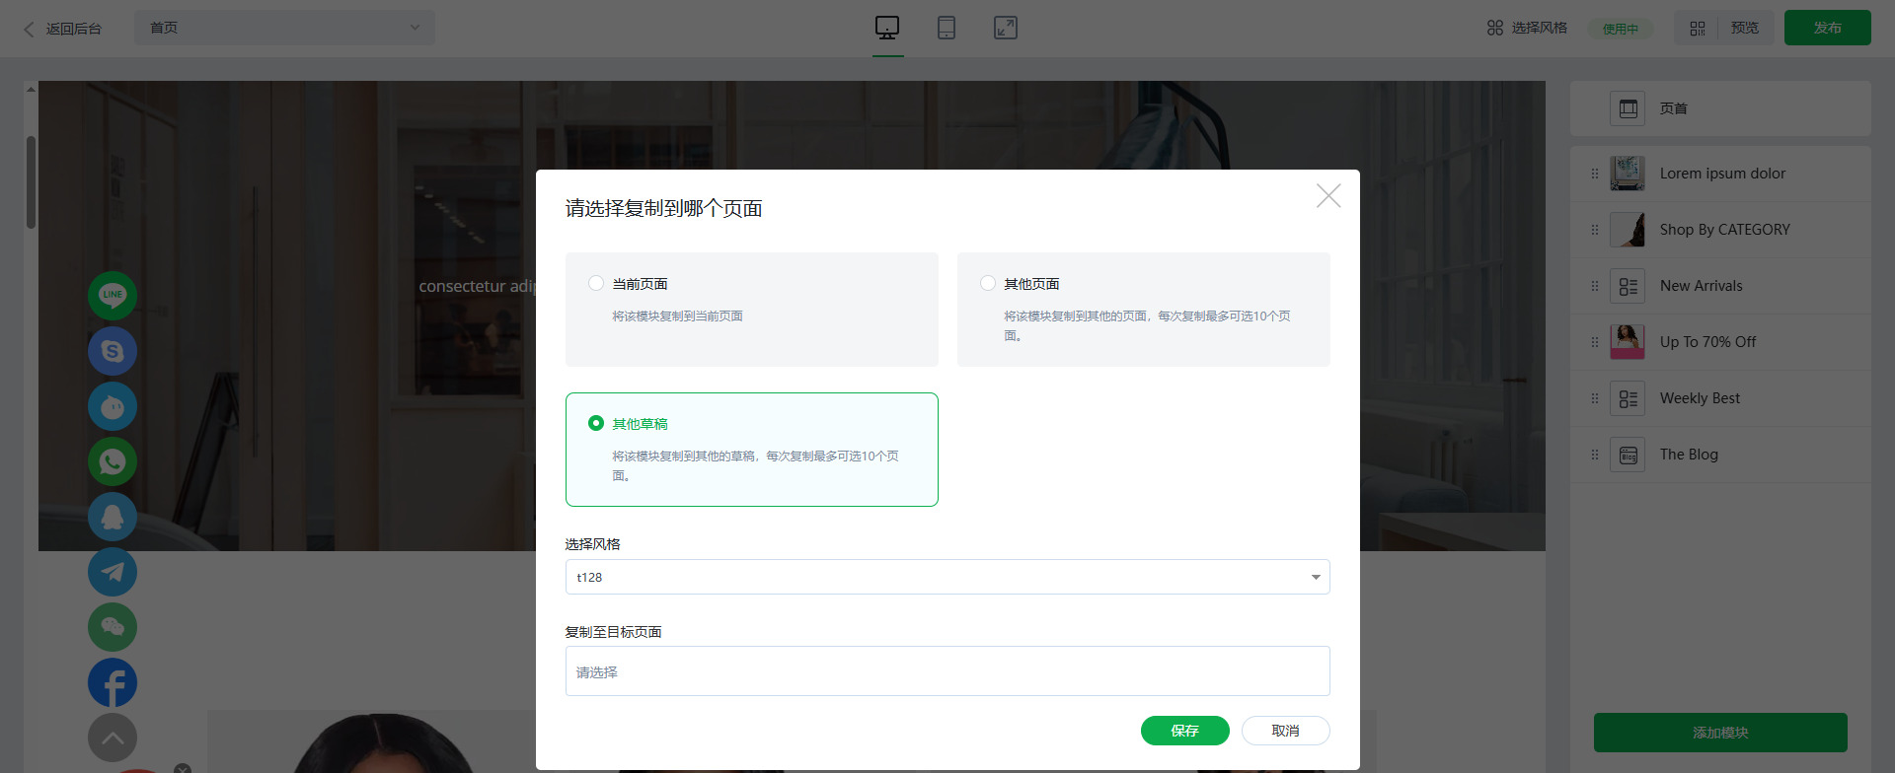Click the fullscreen expand icon

coord(1005,28)
